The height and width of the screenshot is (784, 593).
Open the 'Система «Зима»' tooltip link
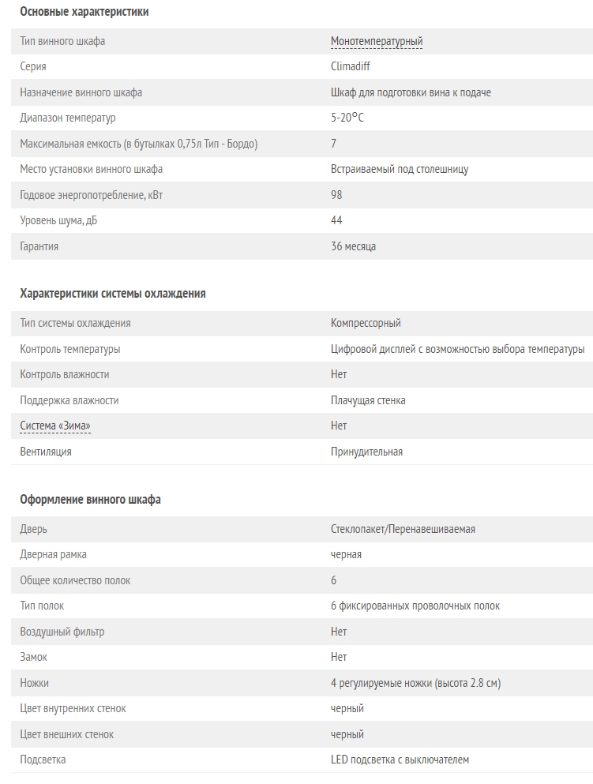pos(55,426)
